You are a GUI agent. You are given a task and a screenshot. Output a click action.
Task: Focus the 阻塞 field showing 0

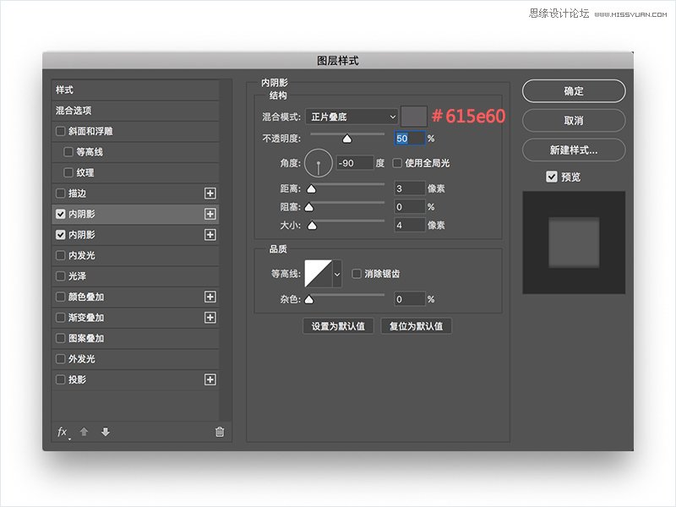point(410,207)
